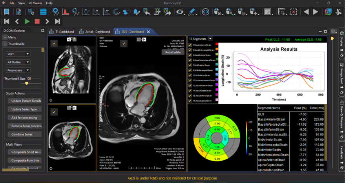Click the green play button

coord(27,22)
